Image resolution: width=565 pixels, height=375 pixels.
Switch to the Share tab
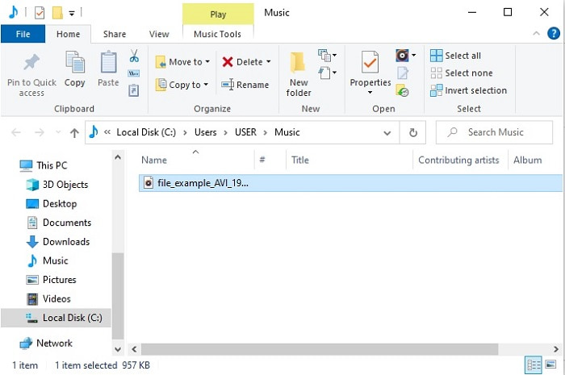tap(115, 34)
